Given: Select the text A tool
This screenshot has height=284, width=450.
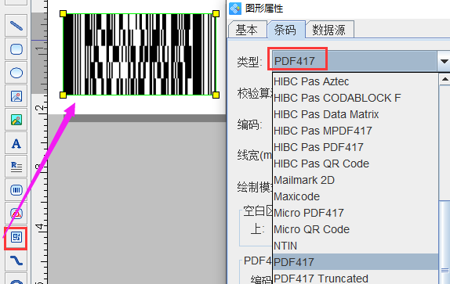Looking at the screenshot, I should tap(16, 143).
